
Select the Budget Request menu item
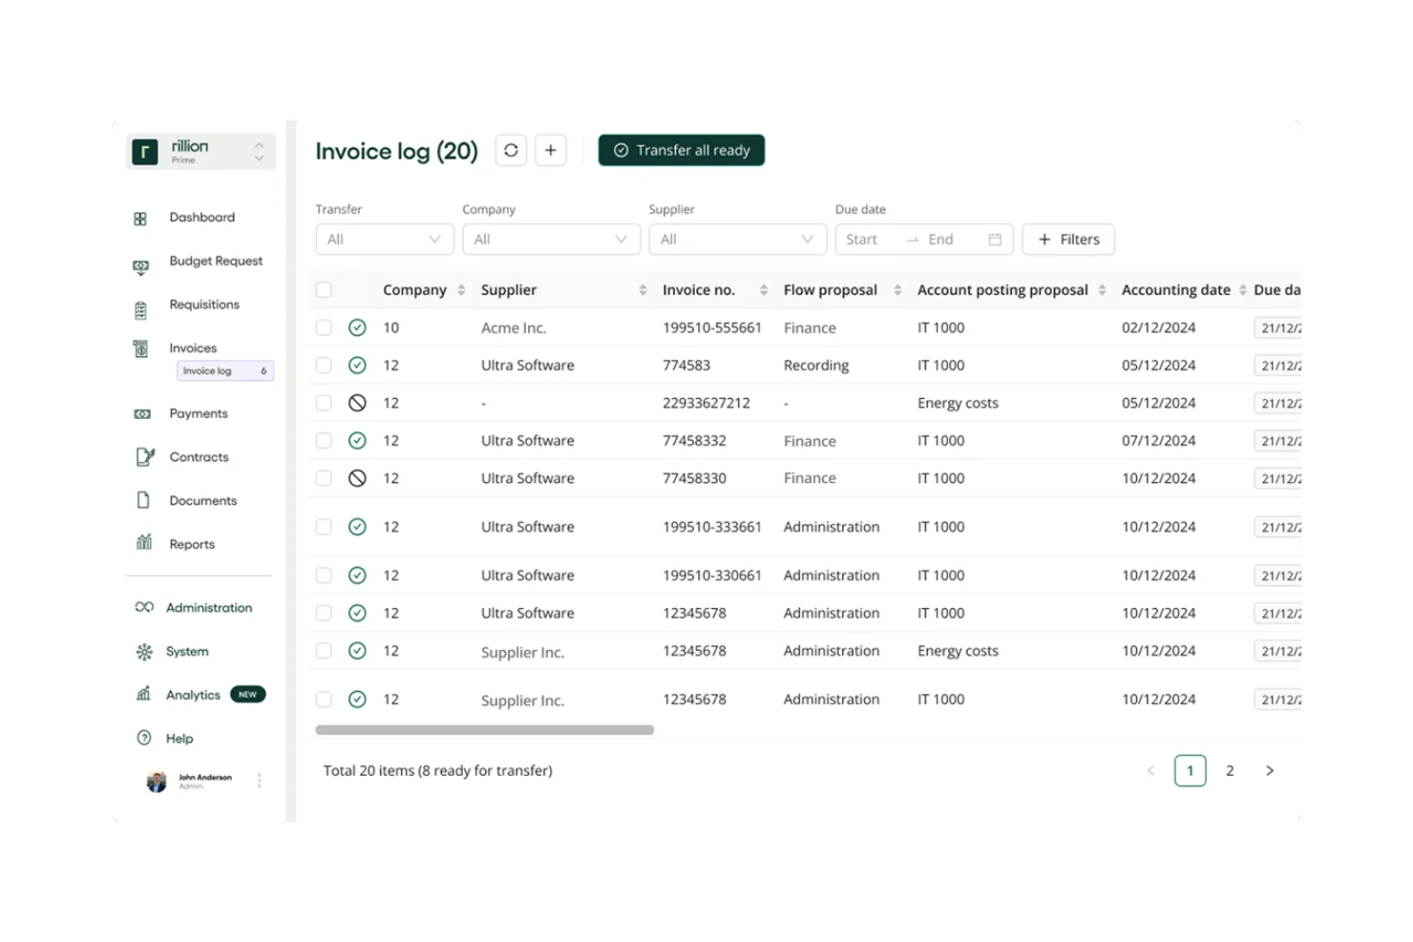pos(216,261)
